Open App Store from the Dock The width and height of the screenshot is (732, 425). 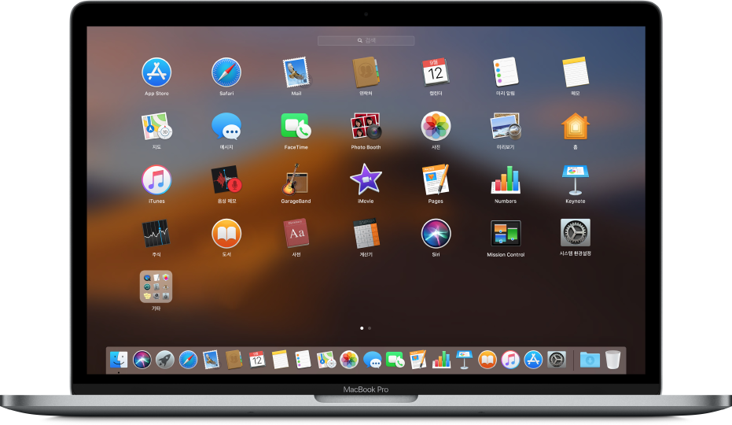(533, 360)
